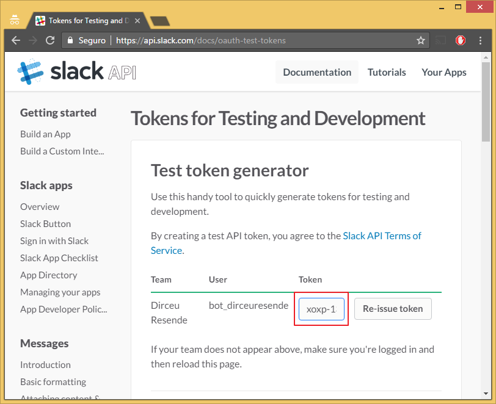Go to App Directory
The height and width of the screenshot is (404, 496).
[x=49, y=275]
